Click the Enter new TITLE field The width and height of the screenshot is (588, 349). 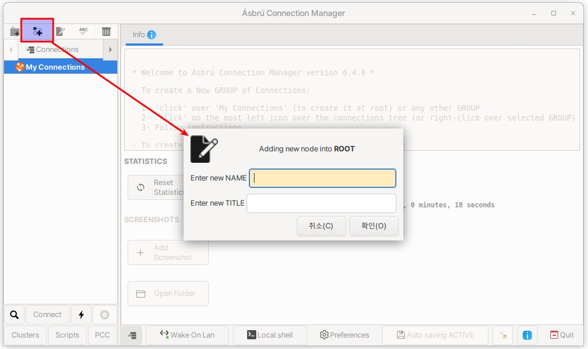[x=321, y=203]
